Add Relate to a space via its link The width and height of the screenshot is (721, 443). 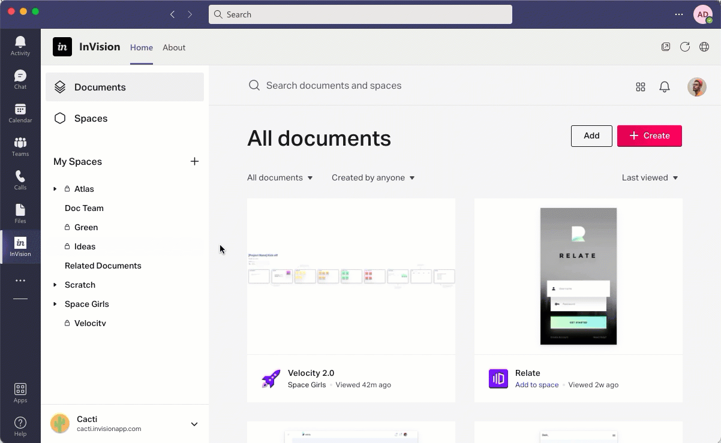536,385
